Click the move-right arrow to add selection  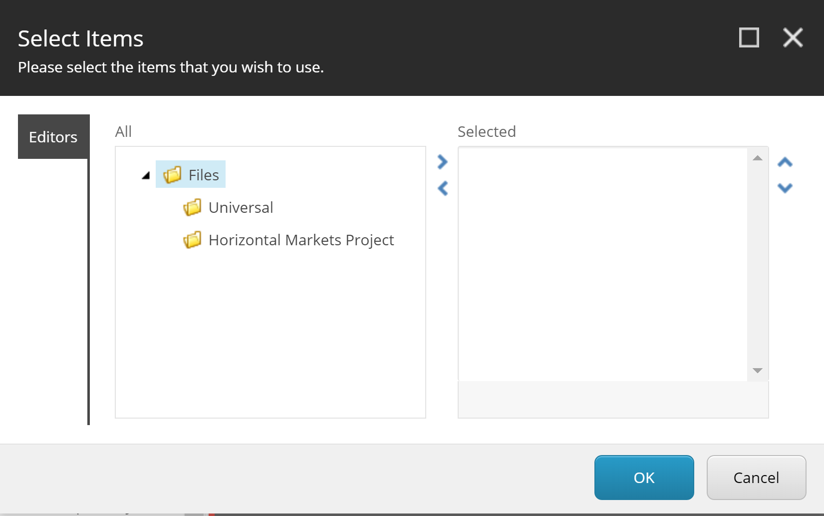click(441, 162)
